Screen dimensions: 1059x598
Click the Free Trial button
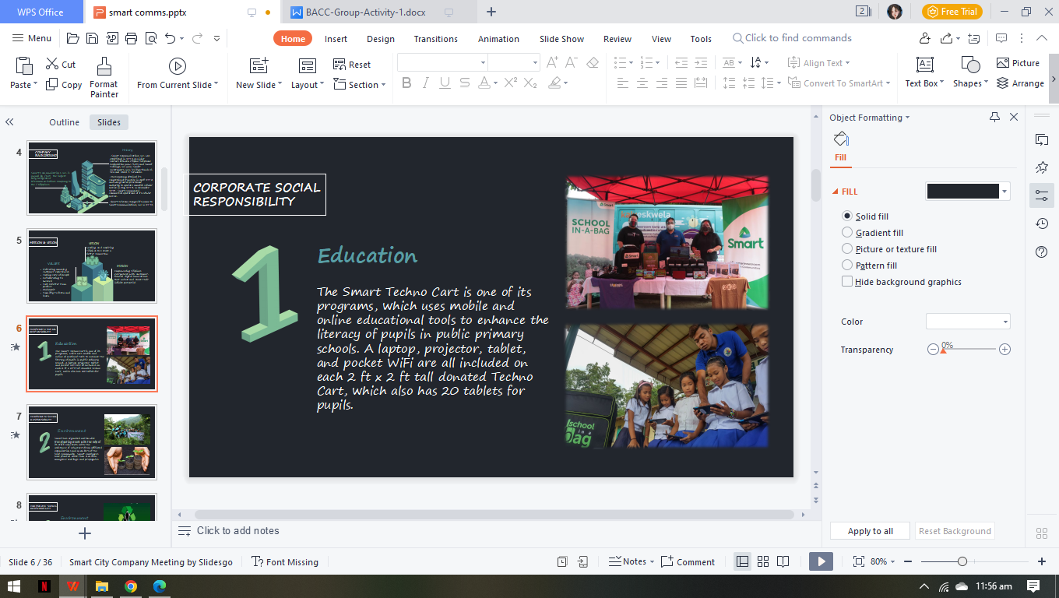952,12
